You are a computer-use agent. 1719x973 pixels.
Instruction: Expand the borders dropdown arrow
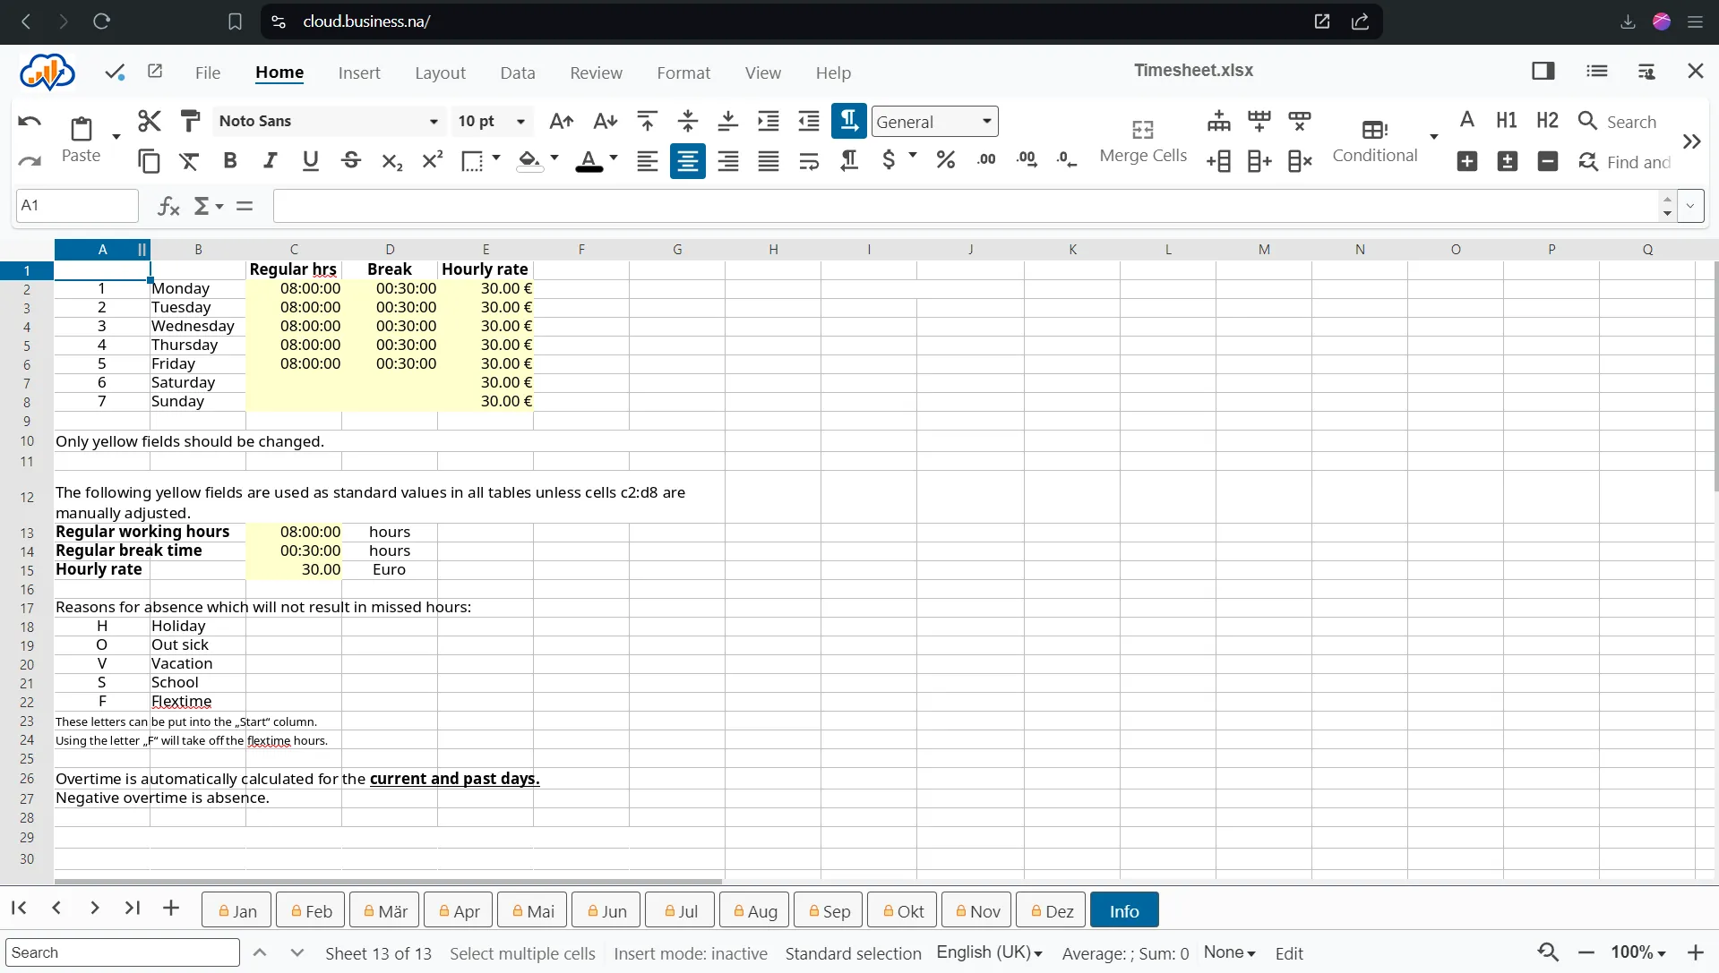496,158
